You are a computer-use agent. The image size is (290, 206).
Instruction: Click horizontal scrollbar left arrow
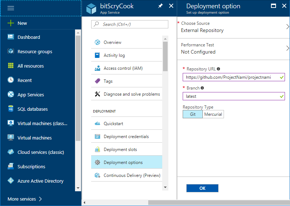[x=84, y=202]
